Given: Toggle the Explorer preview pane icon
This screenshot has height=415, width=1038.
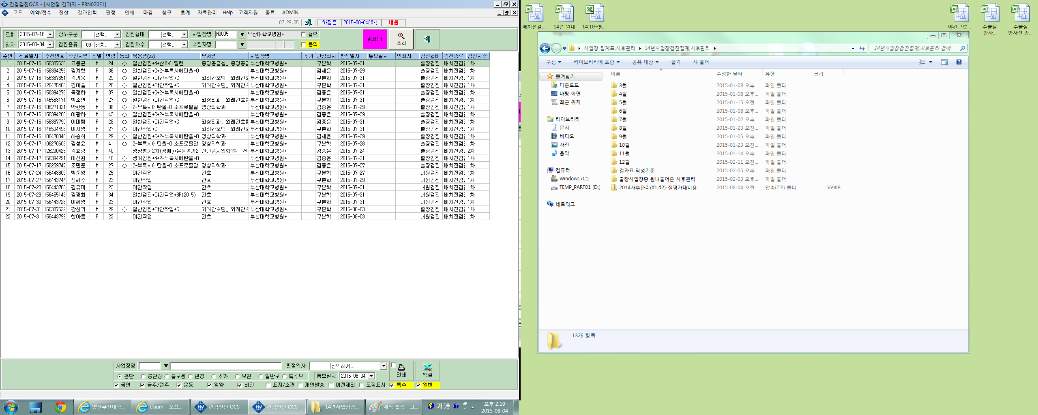Looking at the screenshot, I should [944, 62].
